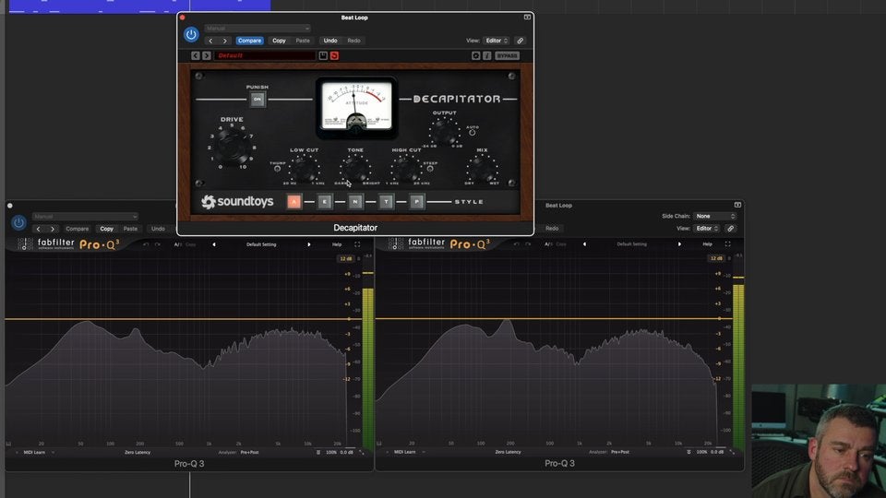Toggle left Pro-Q 3 power button
Screen dimensions: 886x498
tap(18, 222)
